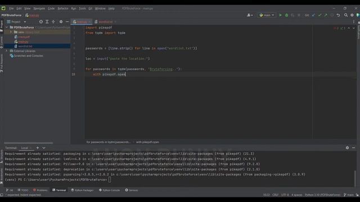Open the Run menu
This screenshot has width=360, height=202.
(x=74, y=8)
